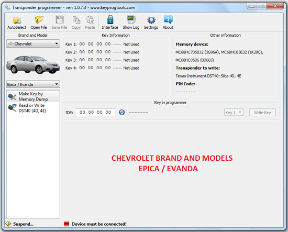
Task: Select Make Key by Memory Dump
Action: (33, 96)
